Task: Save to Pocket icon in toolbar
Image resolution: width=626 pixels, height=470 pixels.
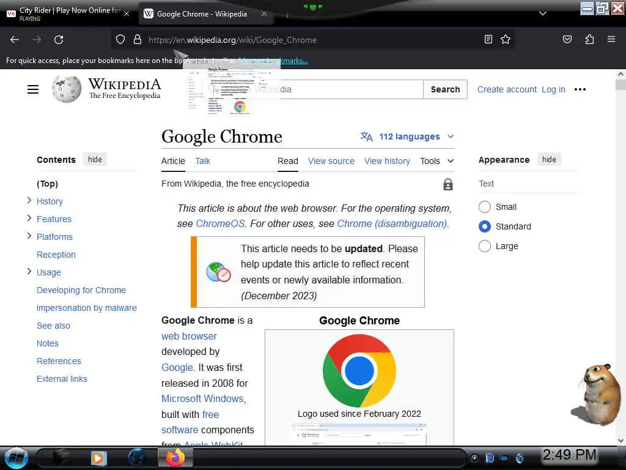Action: (x=567, y=39)
